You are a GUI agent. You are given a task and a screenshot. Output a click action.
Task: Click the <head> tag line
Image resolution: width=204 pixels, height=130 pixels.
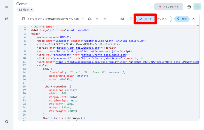click(35, 34)
